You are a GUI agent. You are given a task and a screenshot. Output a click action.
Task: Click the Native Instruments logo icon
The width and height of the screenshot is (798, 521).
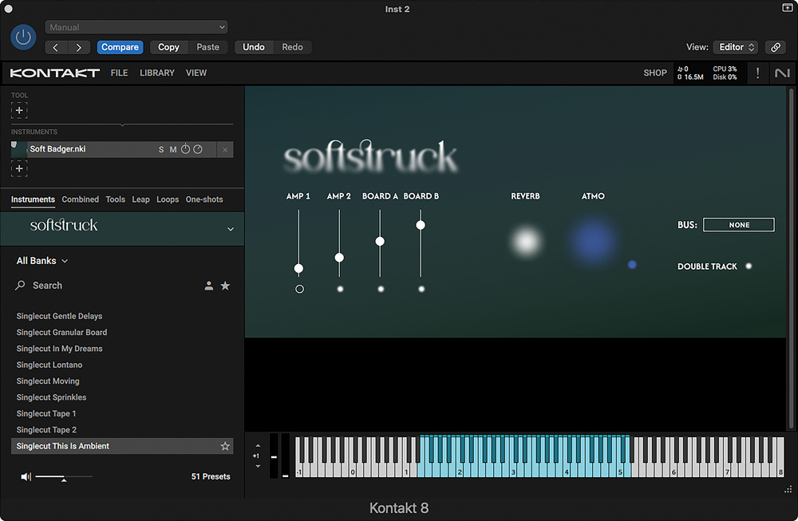point(782,73)
